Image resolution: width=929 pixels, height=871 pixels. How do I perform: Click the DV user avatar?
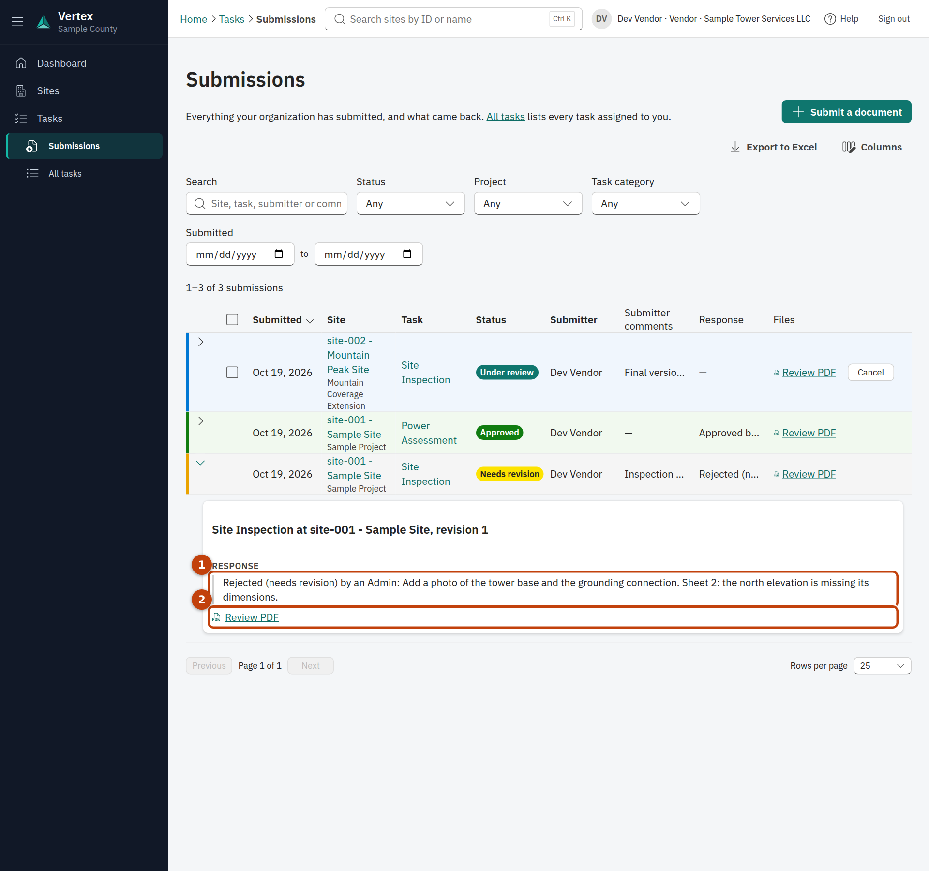(601, 19)
